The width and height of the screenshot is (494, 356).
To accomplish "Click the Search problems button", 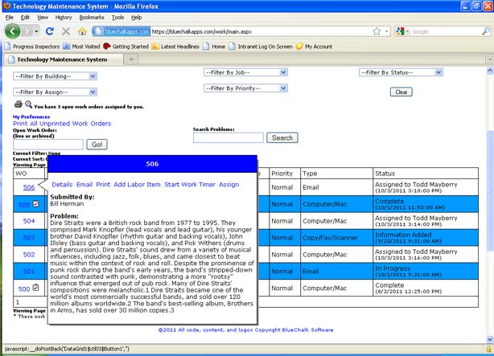I will [x=282, y=138].
